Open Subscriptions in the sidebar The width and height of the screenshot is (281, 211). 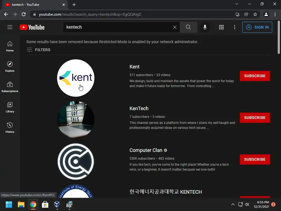(10, 87)
